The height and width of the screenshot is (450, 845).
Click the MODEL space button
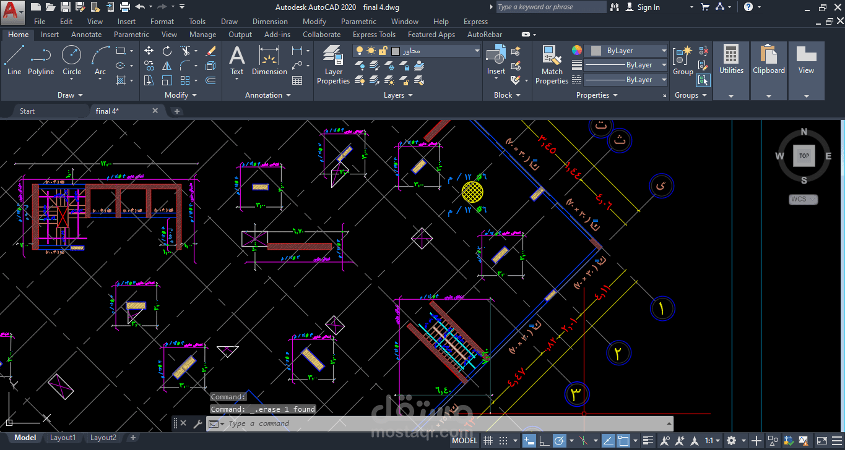[464, 441]
